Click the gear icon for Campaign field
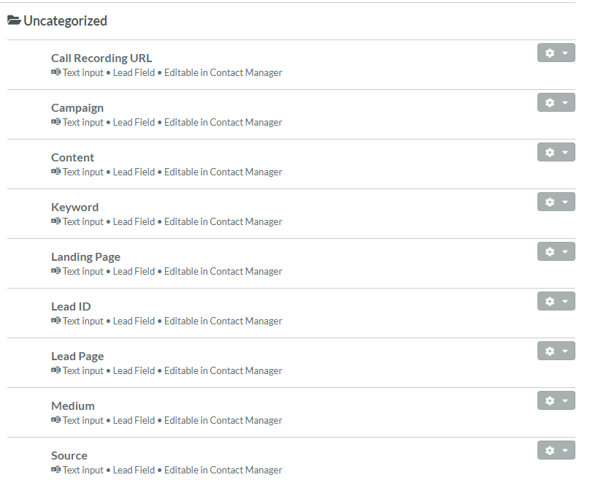Image resolution: width=590 pixels, height=499 pixels. pos(550,103)
